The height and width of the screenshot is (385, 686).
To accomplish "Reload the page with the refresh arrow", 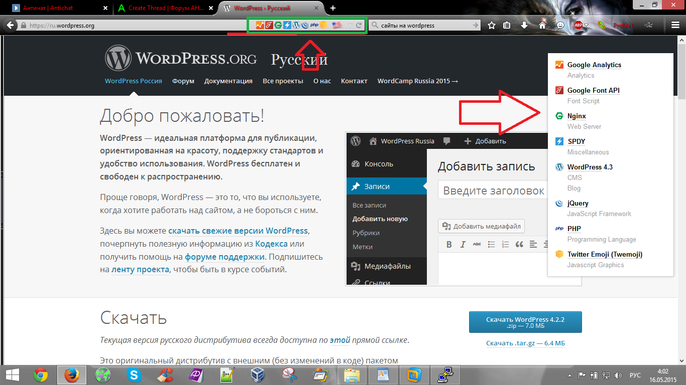I will [359, 25].
